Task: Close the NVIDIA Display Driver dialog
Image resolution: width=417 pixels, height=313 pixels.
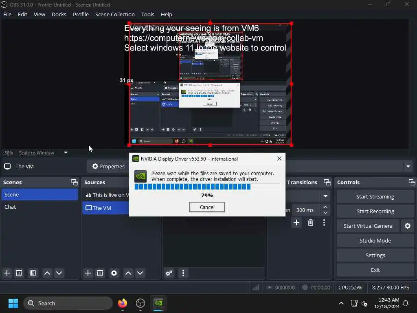Action: pyautogui.click(x=279, y=159)
